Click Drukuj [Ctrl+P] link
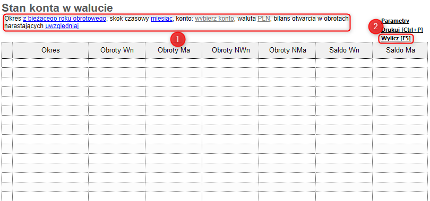The width and height of the screenshot is (430, 201). (x=402, y=30)
